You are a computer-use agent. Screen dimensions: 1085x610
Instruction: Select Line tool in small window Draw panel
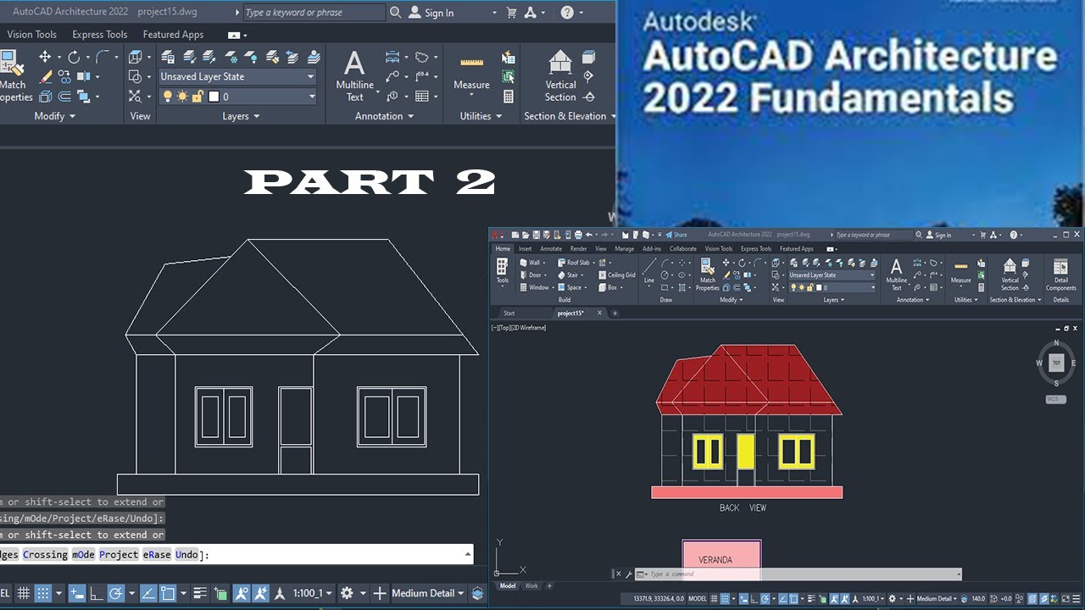(x=649, y=273)
